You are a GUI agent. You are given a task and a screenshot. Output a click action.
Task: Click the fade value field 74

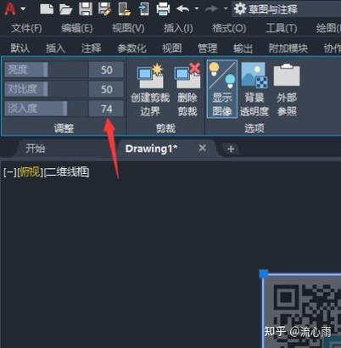point(106,109)
